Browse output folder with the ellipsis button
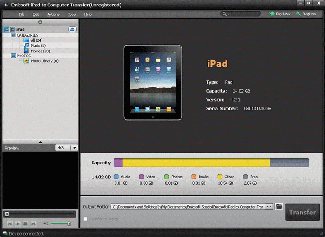The width and height of the screenshot is (325, 237). coord(269,206)
